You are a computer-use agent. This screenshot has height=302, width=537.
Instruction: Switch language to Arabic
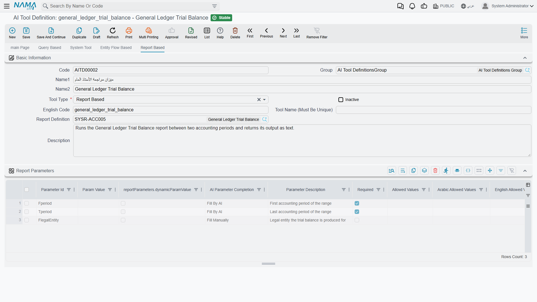coord(468,6)
